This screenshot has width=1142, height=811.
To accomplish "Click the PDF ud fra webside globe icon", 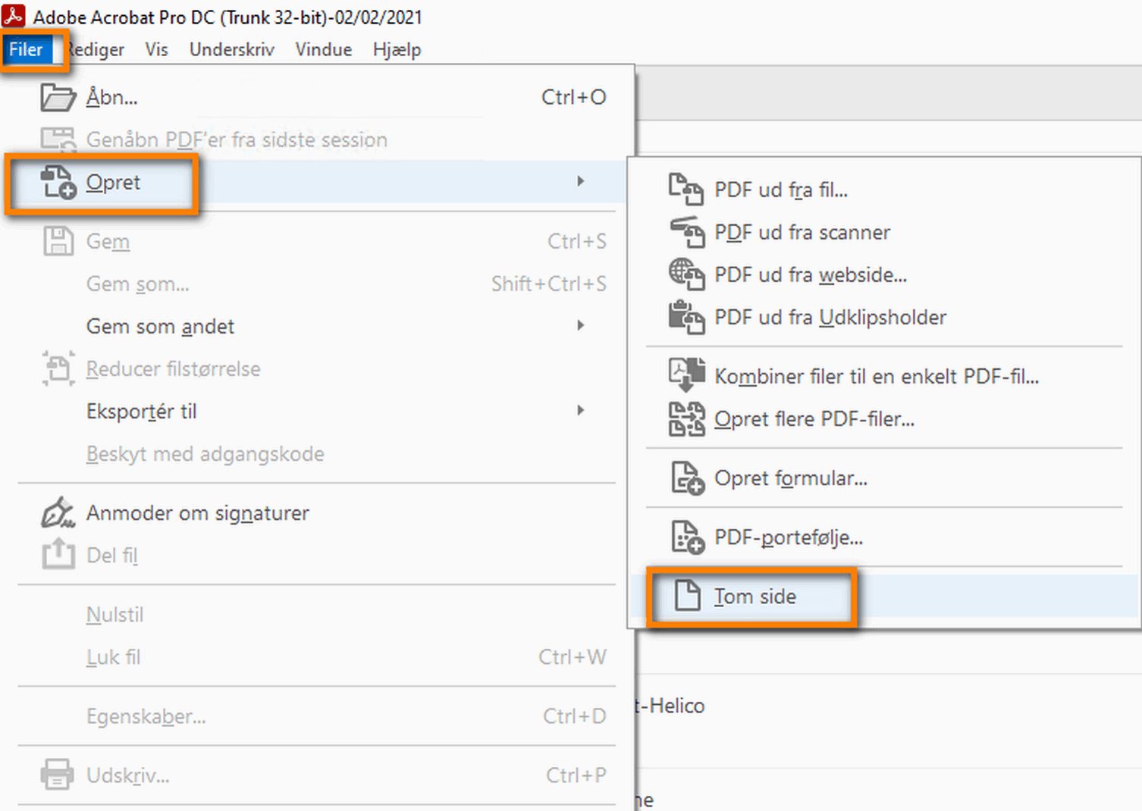I will [x=686, y=274].
